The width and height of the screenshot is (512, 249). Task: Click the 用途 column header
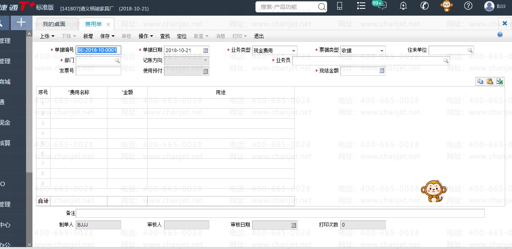(221, 92)
